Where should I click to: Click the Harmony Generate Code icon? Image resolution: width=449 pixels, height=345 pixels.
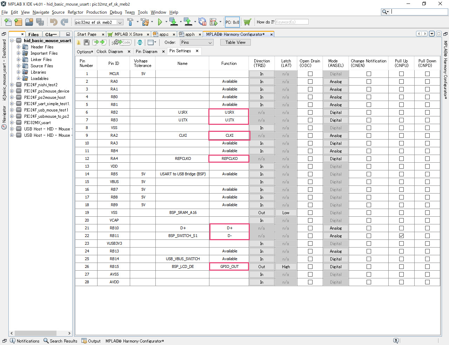121,42
